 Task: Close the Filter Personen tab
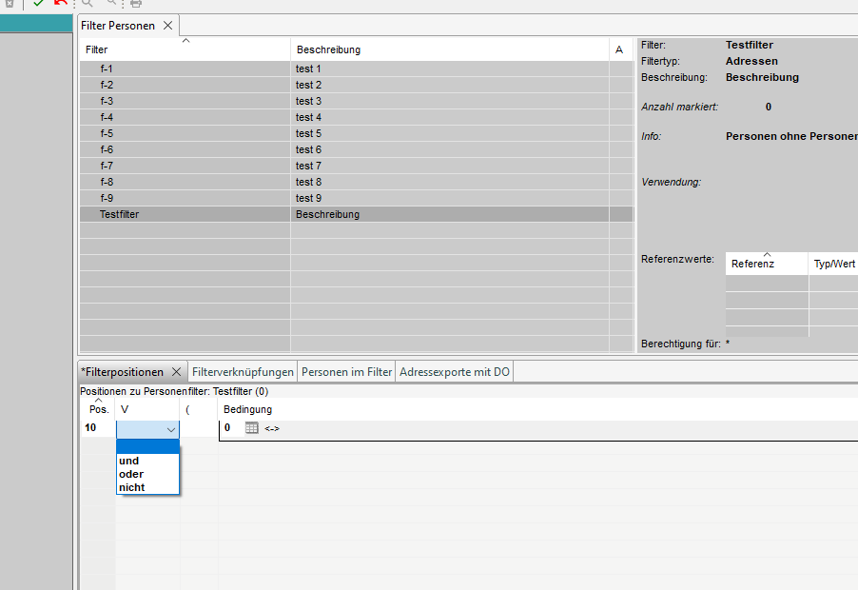[x=168, y=26]
